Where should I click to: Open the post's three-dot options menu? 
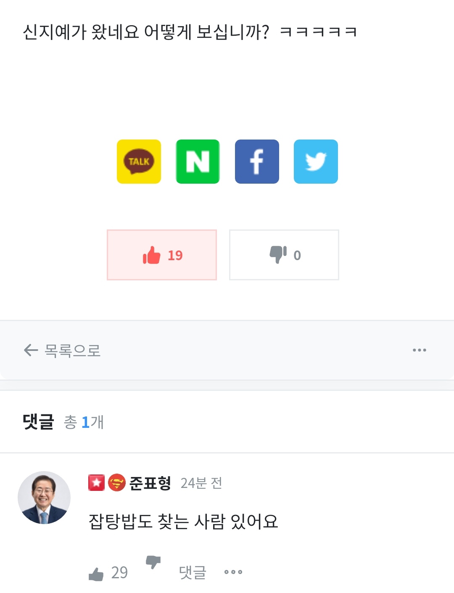tap(419, 350)
